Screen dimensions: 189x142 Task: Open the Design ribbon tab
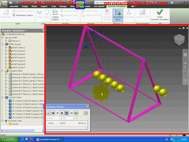25,6
